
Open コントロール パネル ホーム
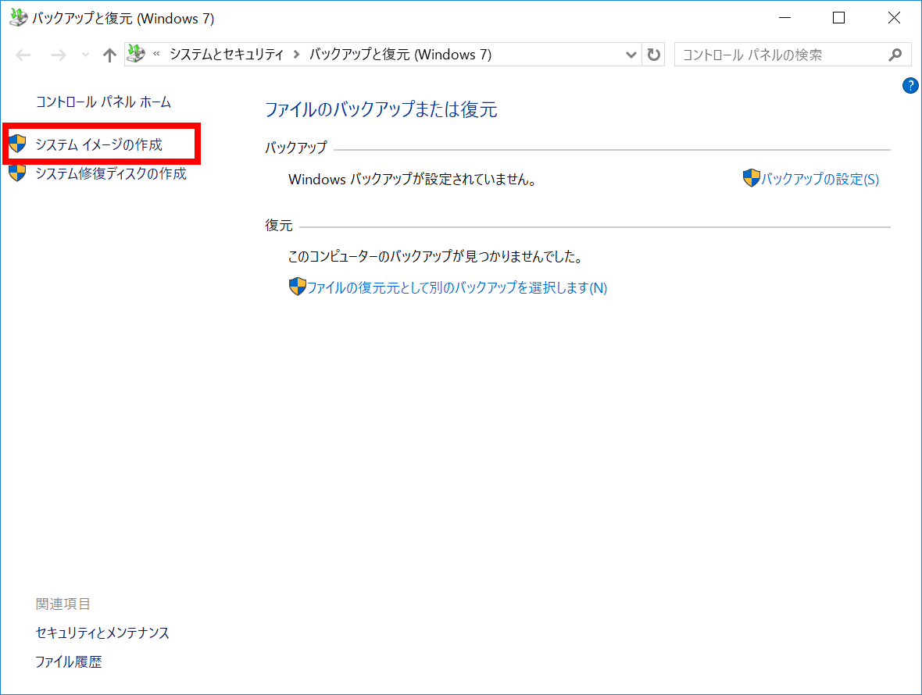pyautogui.click(x=103, y=102)
